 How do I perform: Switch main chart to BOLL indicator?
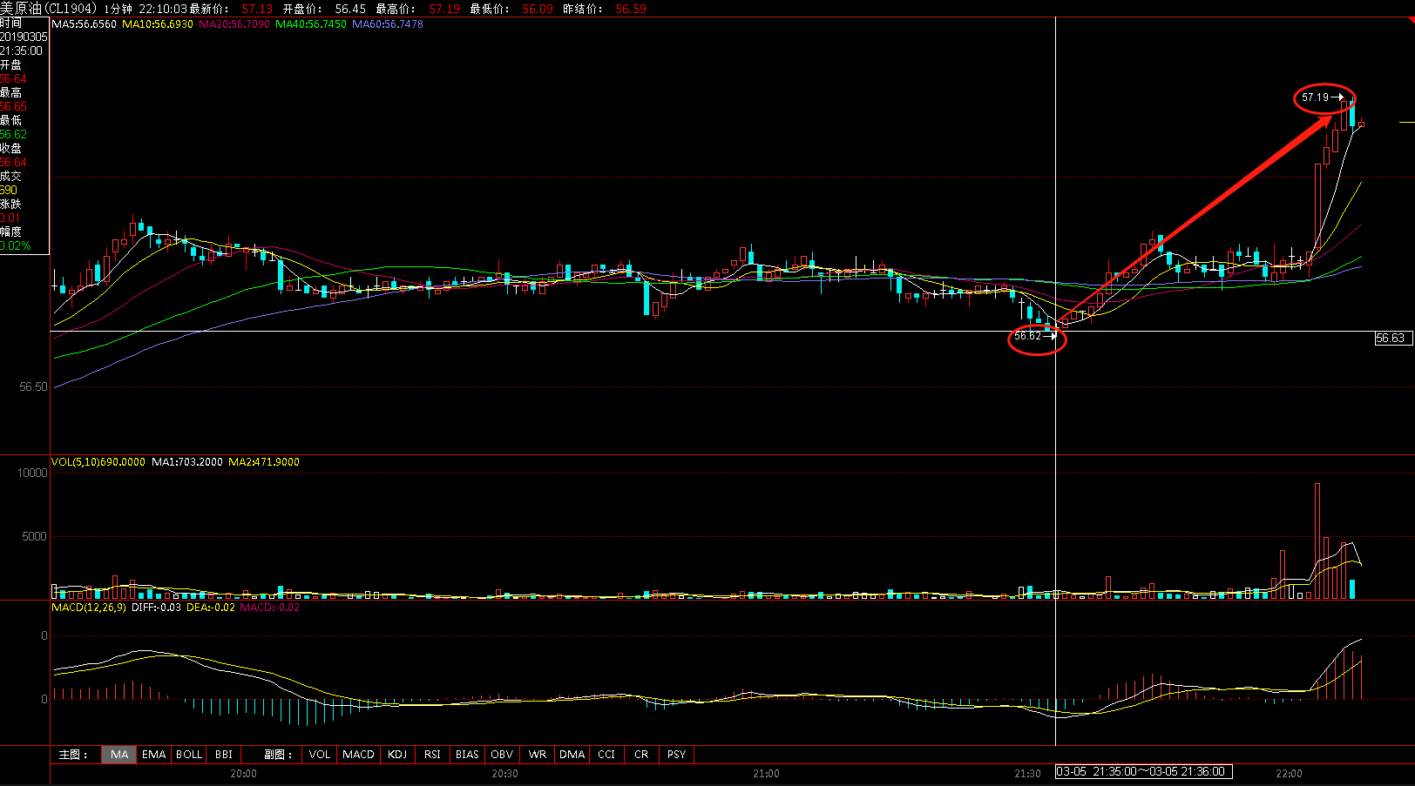click(189, 755)
